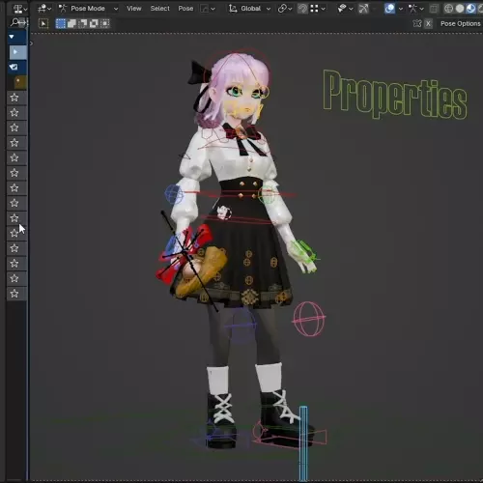Toggle X-axis mirror button

pos(428,23)
